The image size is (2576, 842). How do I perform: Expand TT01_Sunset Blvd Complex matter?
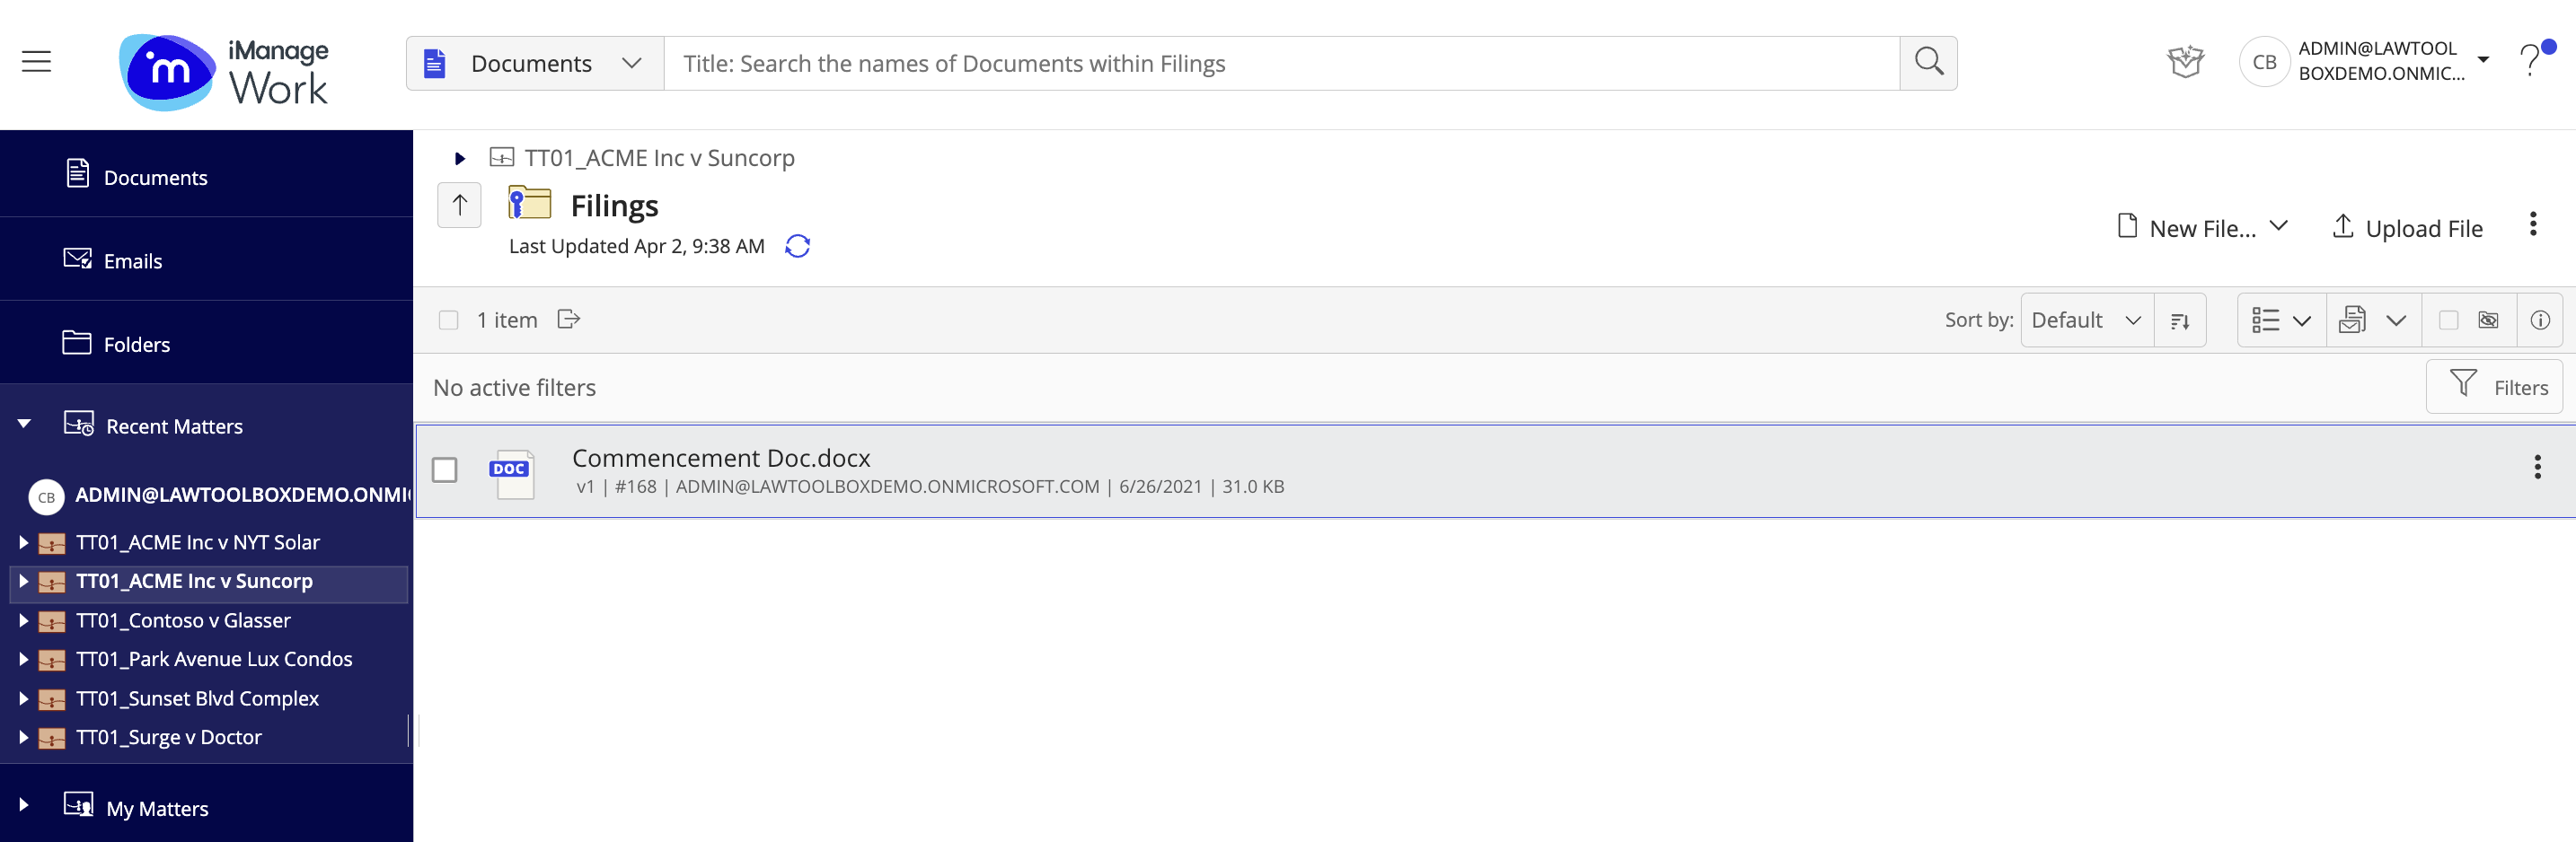click(x=23, y=698)
